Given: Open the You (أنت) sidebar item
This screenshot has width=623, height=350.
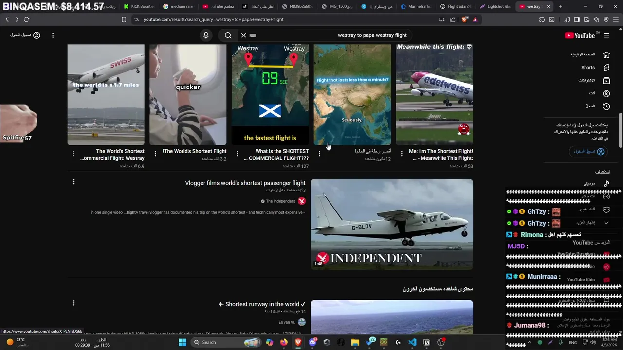Looking at the screenshot, I should pos(599,93).
